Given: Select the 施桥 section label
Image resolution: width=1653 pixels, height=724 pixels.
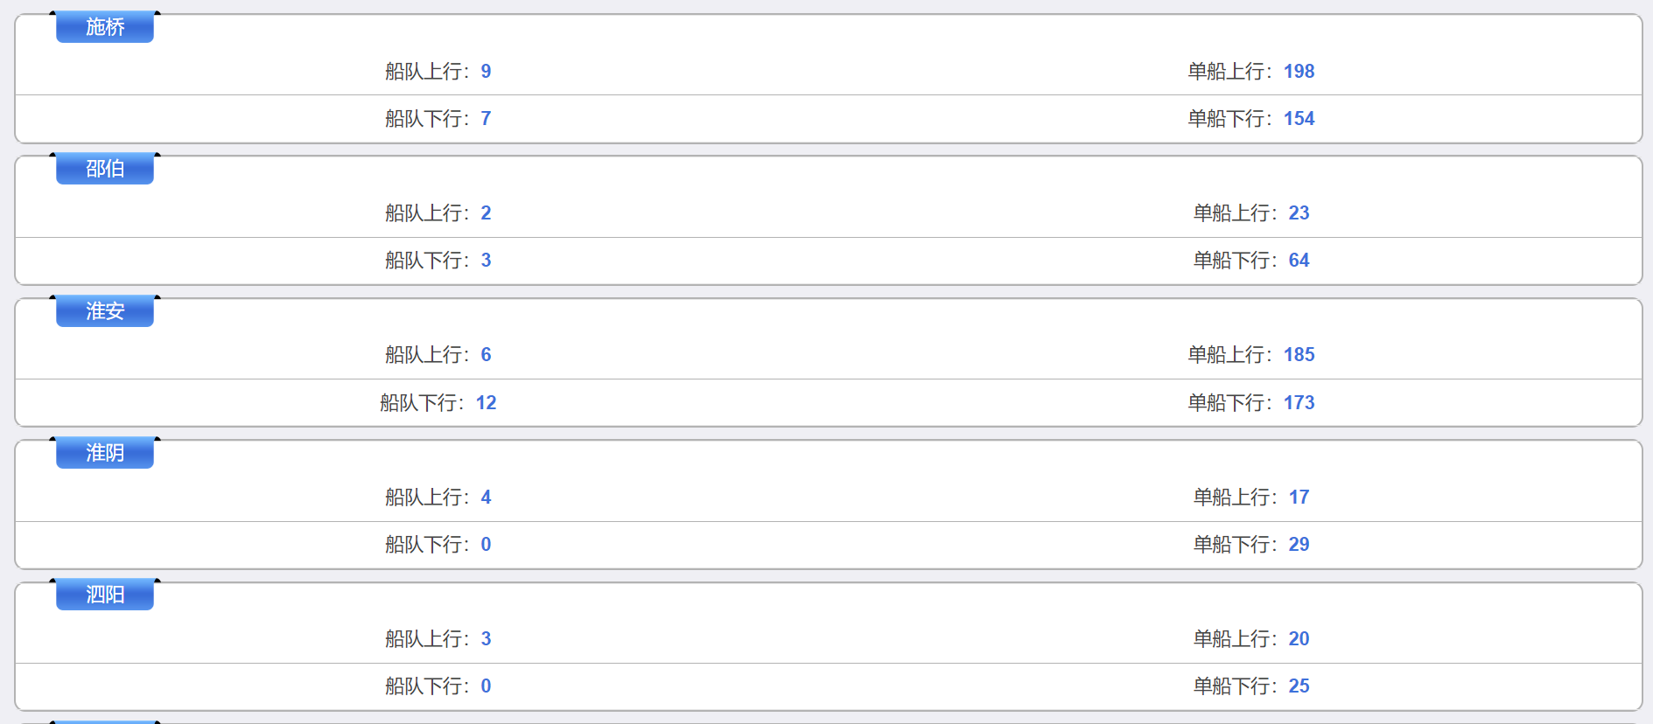Looking at the screenshot, I should 105,27.
